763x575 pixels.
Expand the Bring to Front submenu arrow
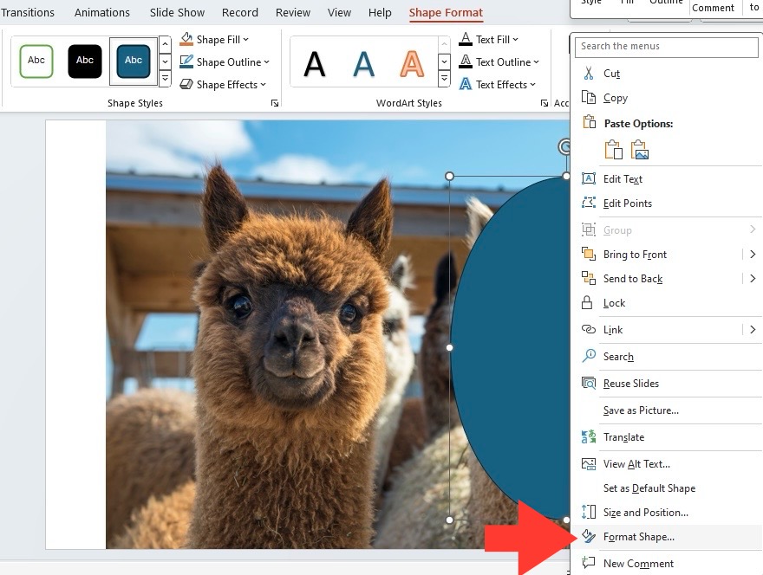click(753, 255)
